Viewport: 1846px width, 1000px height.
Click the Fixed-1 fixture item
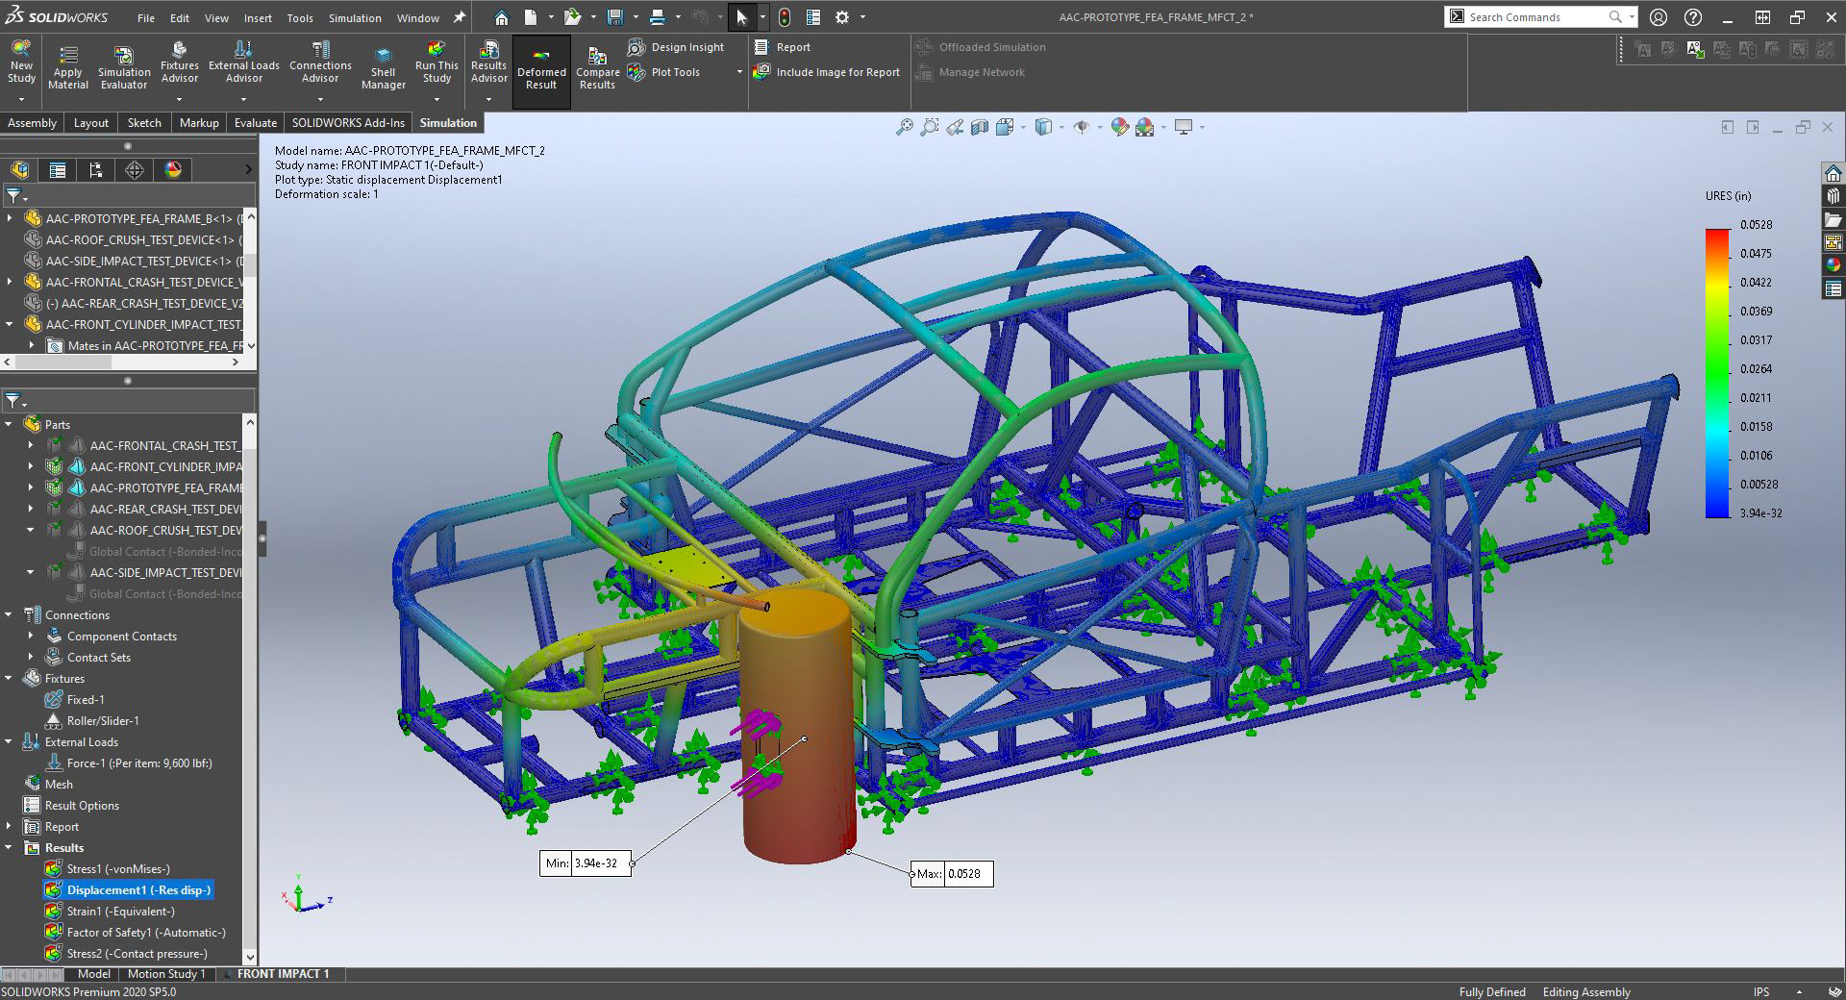click(85, 700)
